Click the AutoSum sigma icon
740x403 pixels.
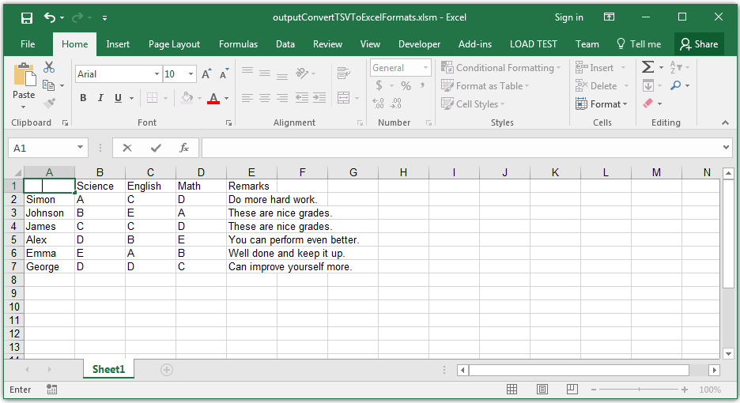pyautogui.click(x=648, y=67)
